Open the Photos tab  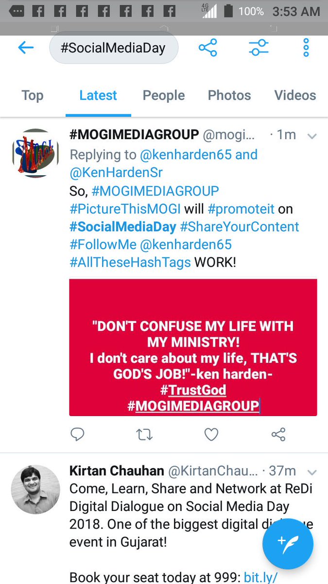tap(229, 95)
